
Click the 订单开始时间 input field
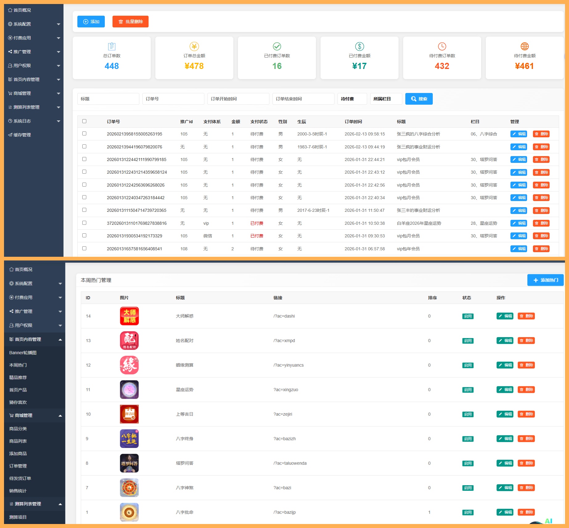[x=238, y=99]
